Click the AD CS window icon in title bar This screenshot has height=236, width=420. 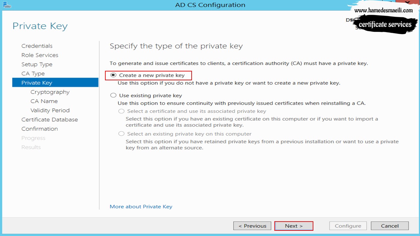(x=7, y=5)
